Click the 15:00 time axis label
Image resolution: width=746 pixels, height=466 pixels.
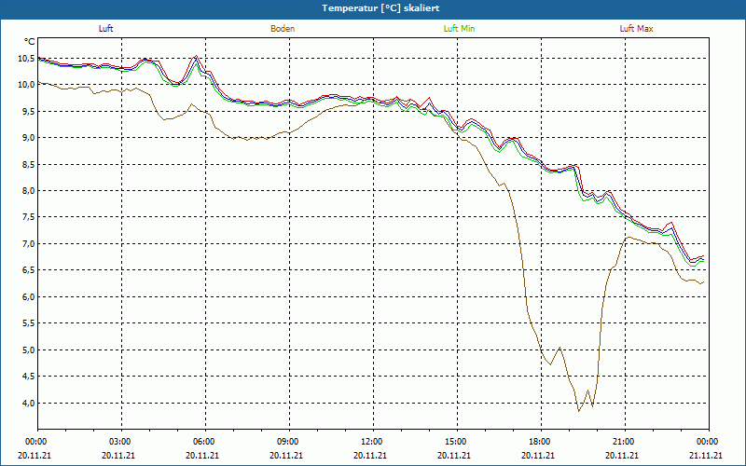click(x=456, y=441)
